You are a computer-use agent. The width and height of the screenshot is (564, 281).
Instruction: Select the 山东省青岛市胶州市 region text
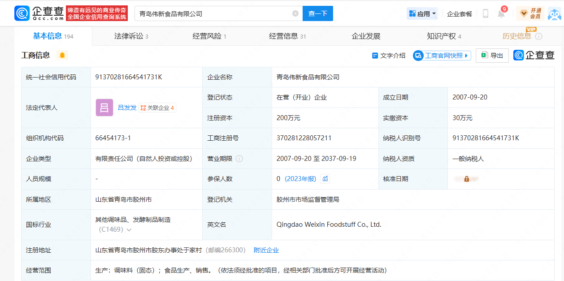[123, 199]
